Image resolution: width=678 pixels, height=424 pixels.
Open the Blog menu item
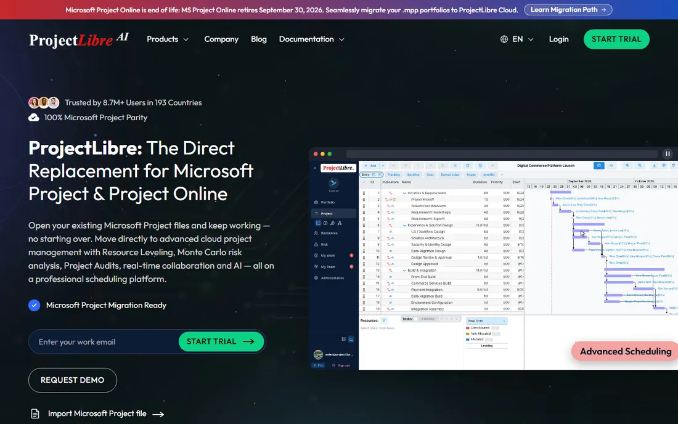(x=259, y=39)
